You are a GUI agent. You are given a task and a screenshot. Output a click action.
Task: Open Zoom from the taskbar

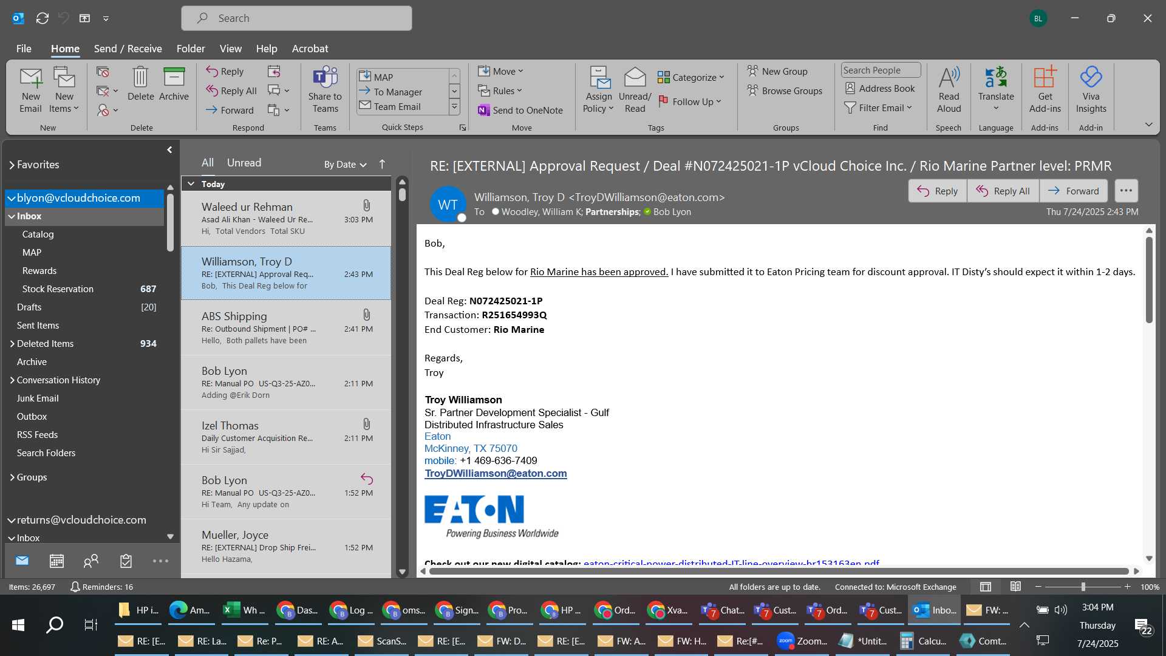tap(802, 641)
